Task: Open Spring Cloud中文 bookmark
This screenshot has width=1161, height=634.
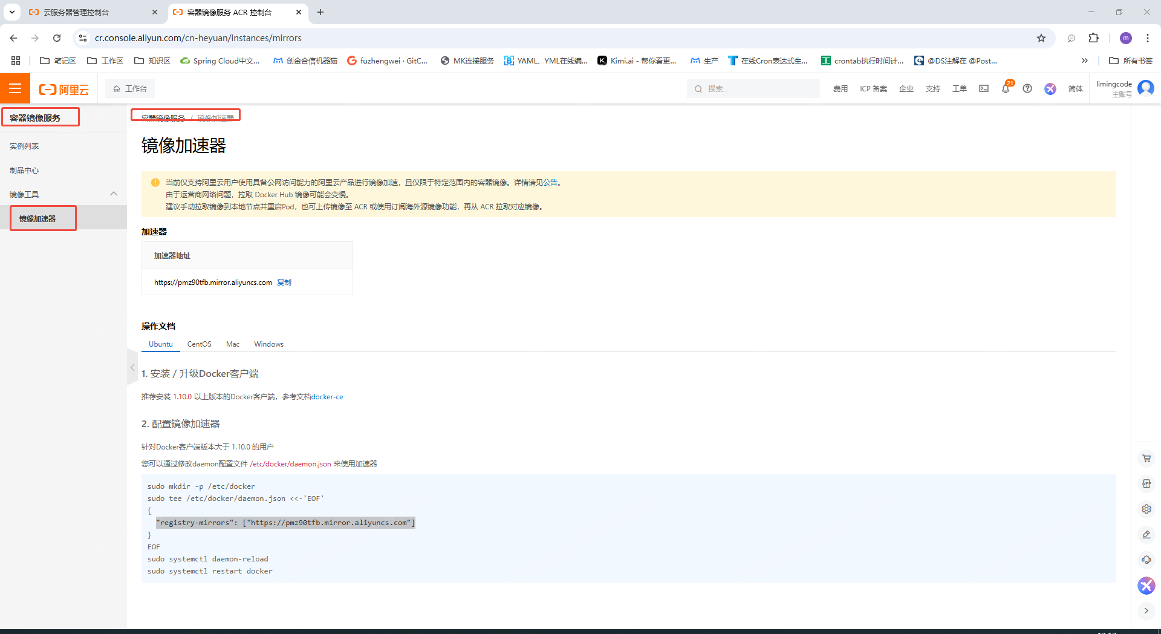Action: pyautogui.click(x=220, y=60)
